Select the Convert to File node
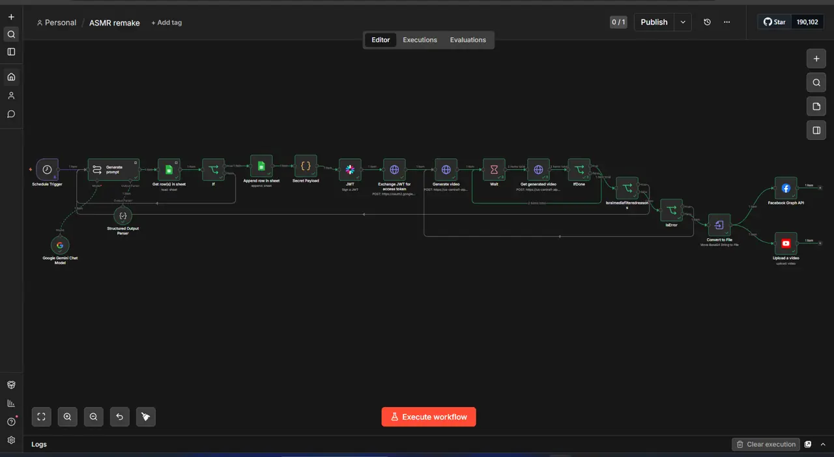Screen dimensions: 834x457 click(719, 225)
